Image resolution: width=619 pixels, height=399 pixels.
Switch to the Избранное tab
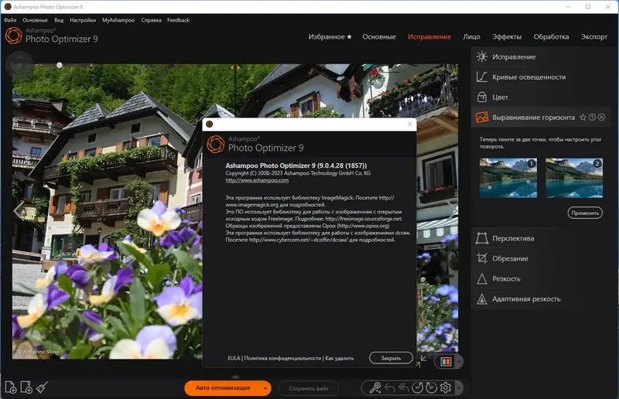(330, 36)
